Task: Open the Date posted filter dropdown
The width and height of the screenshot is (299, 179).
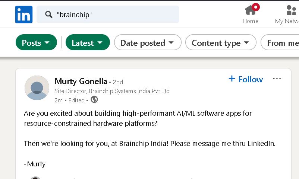Action: (148, 42)
